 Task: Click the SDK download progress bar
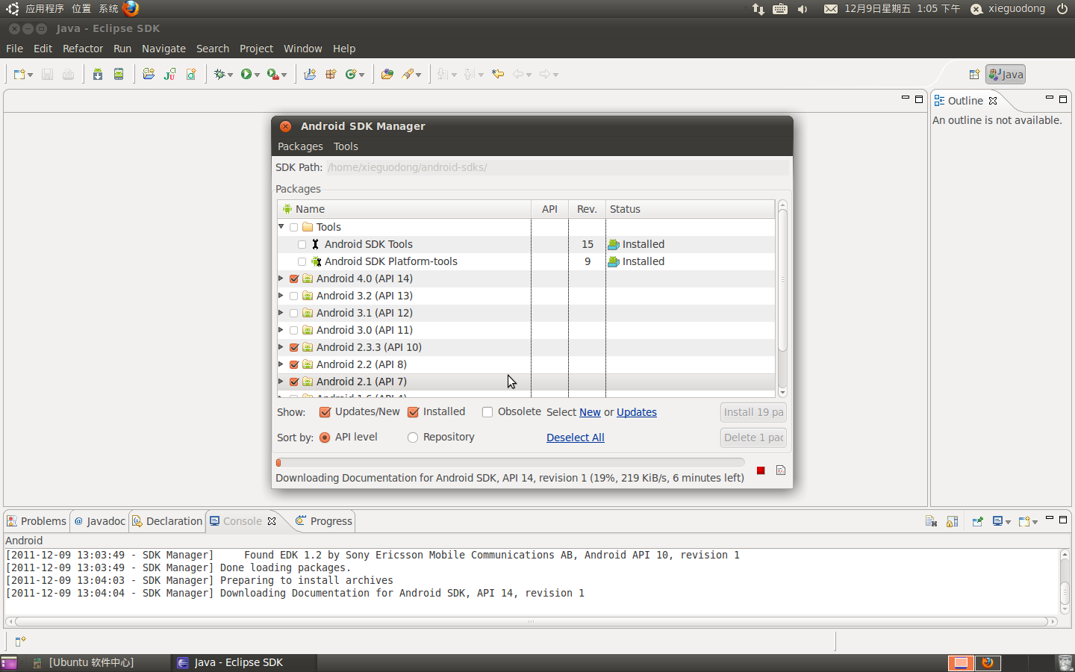click(x=510, y=462)
